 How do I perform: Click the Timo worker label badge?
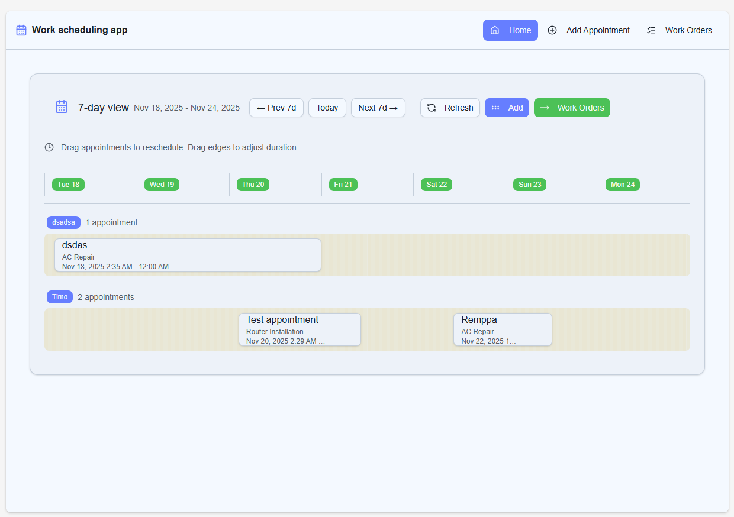60,297
